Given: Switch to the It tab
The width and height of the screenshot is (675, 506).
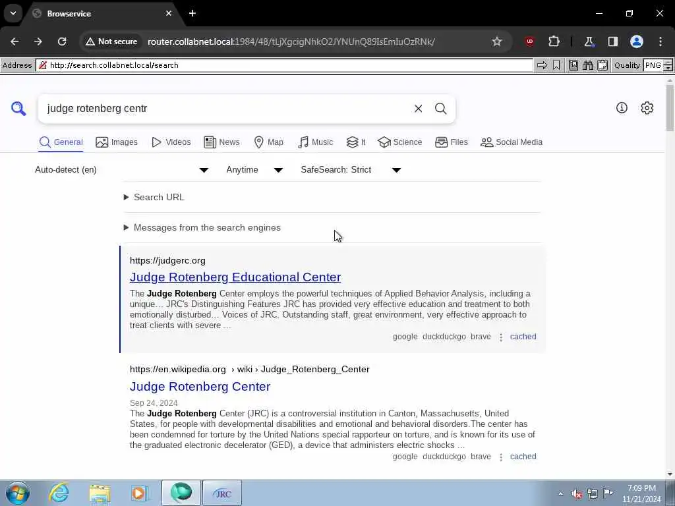Looking at the screenshot, I should 356,142.
